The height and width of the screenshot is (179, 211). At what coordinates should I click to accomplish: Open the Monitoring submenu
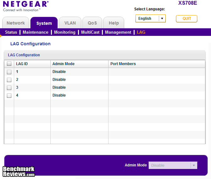point(65,32)
